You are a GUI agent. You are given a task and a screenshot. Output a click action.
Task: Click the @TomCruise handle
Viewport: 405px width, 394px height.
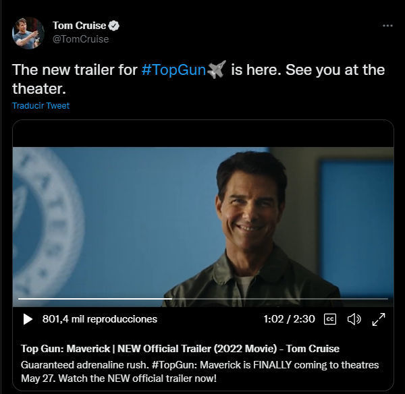click(x=80, y=39)
